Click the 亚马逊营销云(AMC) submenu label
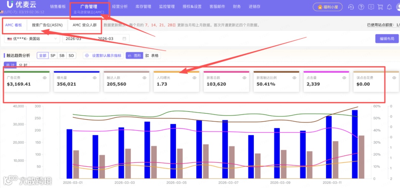 89,12
